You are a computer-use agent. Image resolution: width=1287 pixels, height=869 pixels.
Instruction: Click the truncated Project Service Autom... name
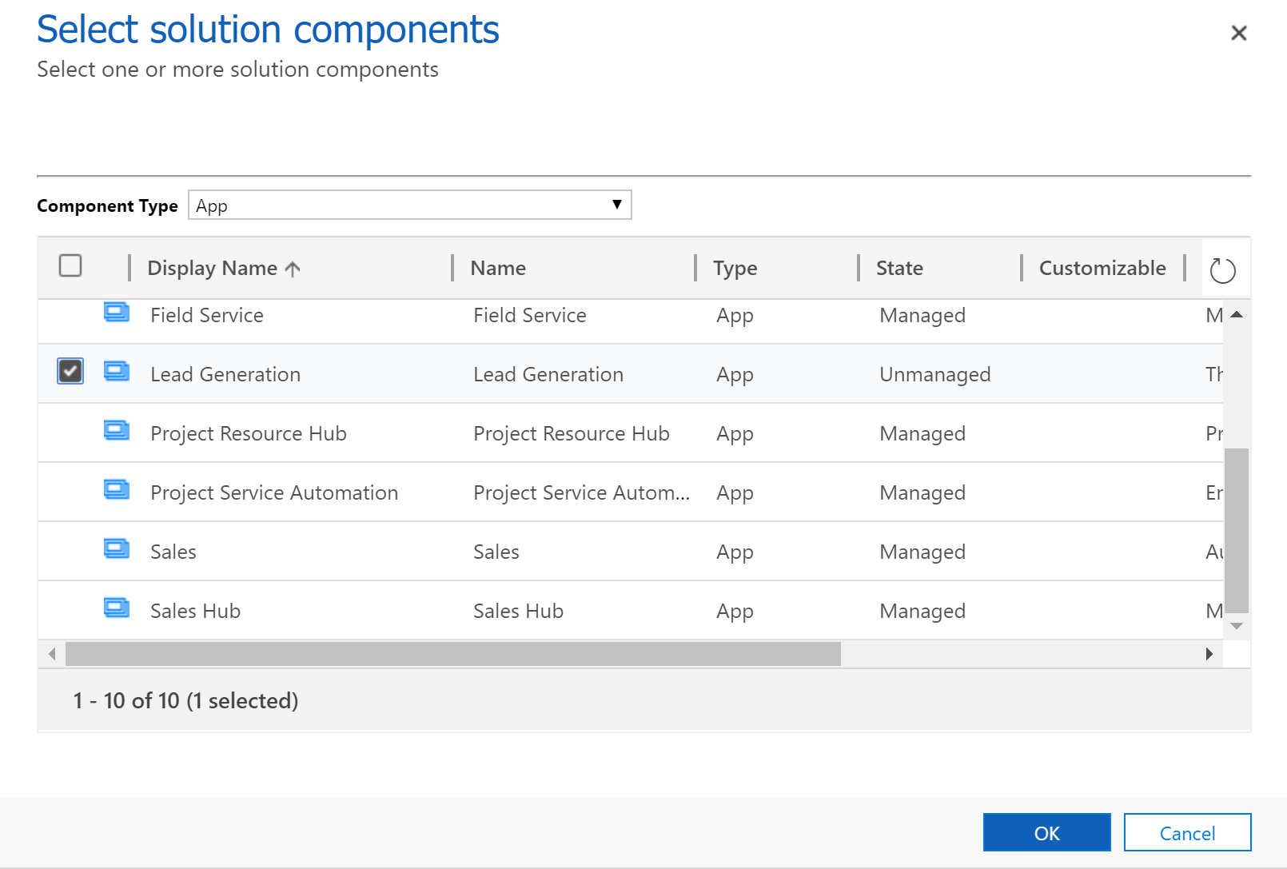[581, 492]
